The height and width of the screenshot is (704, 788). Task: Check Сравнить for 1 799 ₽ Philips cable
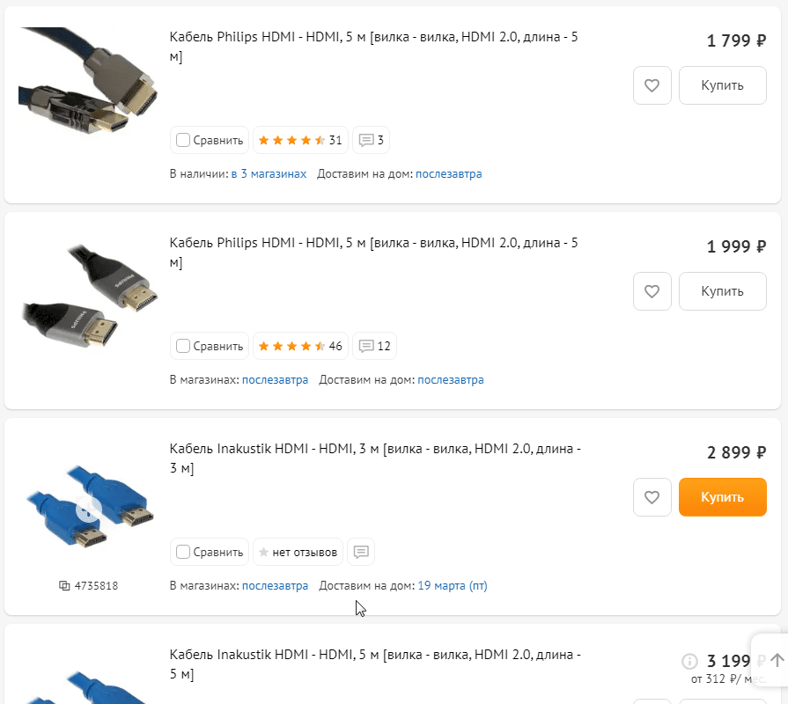[183, 140]
